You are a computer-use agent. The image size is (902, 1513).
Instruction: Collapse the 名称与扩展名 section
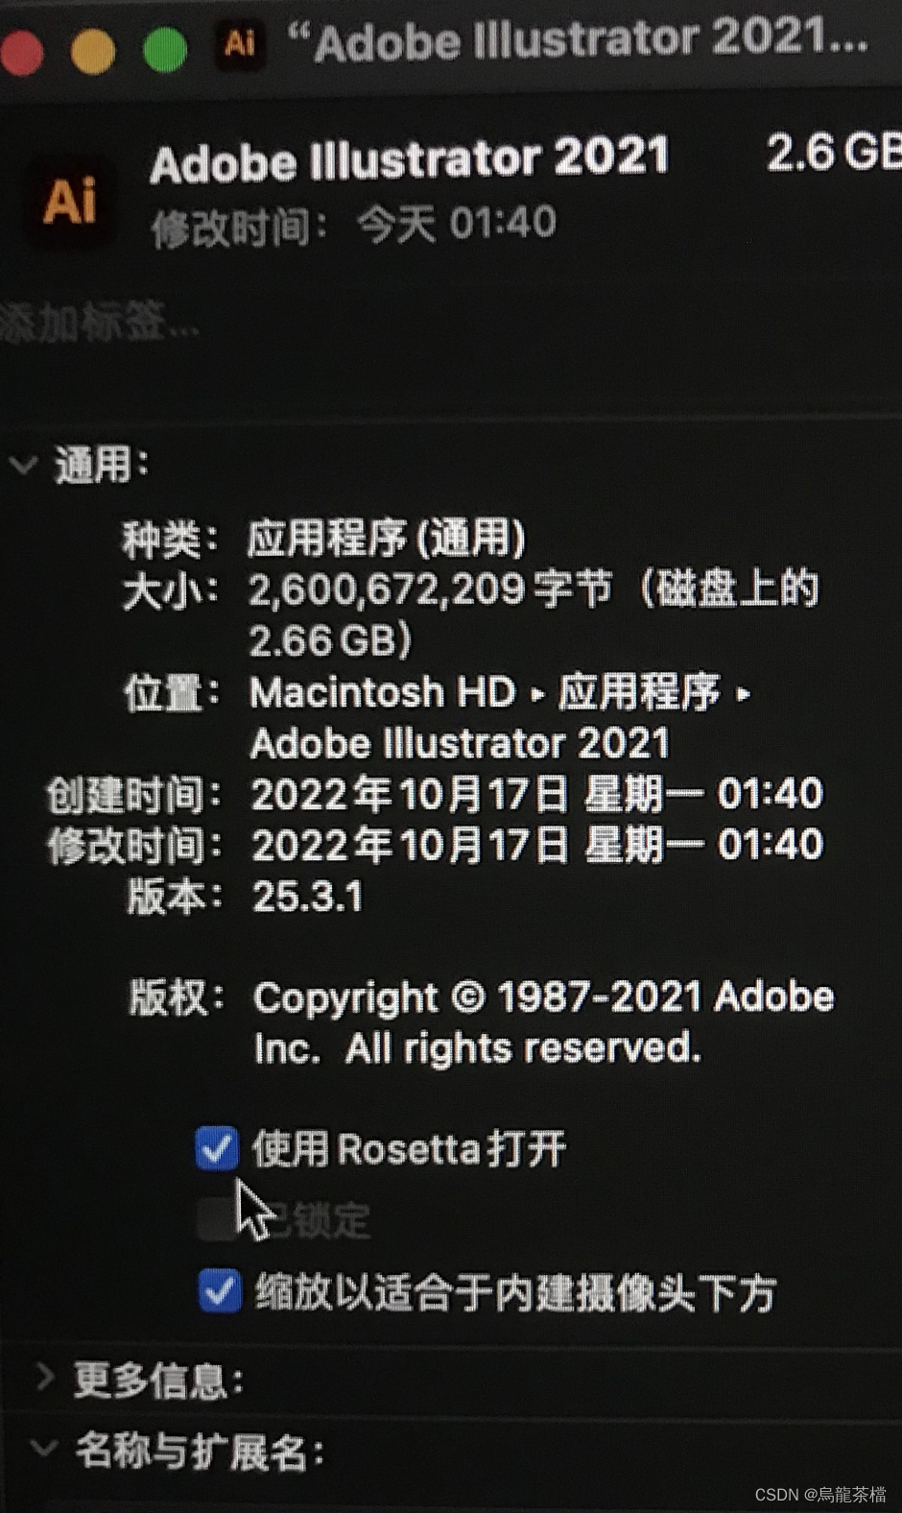[x=43, y=1447]
